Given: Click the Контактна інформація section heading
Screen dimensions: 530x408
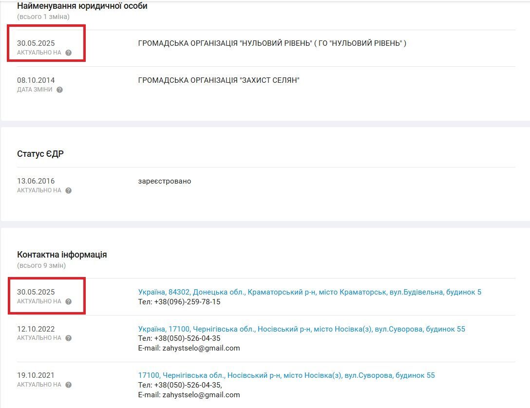Looking at the screenshot, I should (62, 255).
